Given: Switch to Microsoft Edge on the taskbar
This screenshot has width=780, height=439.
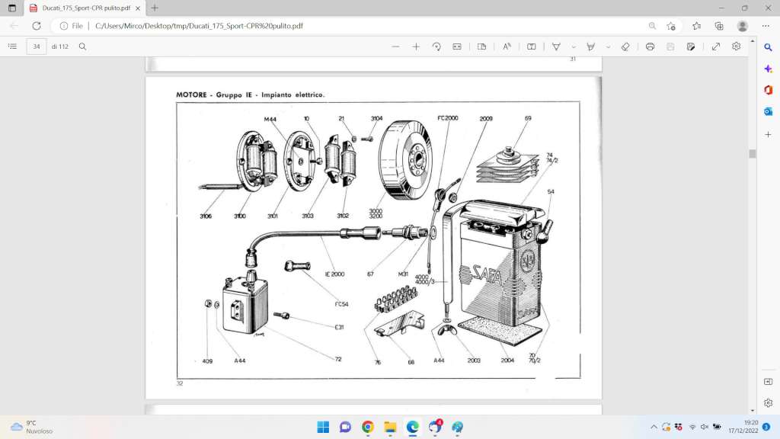Looking at the screenshot, I should tap(412, 427).
